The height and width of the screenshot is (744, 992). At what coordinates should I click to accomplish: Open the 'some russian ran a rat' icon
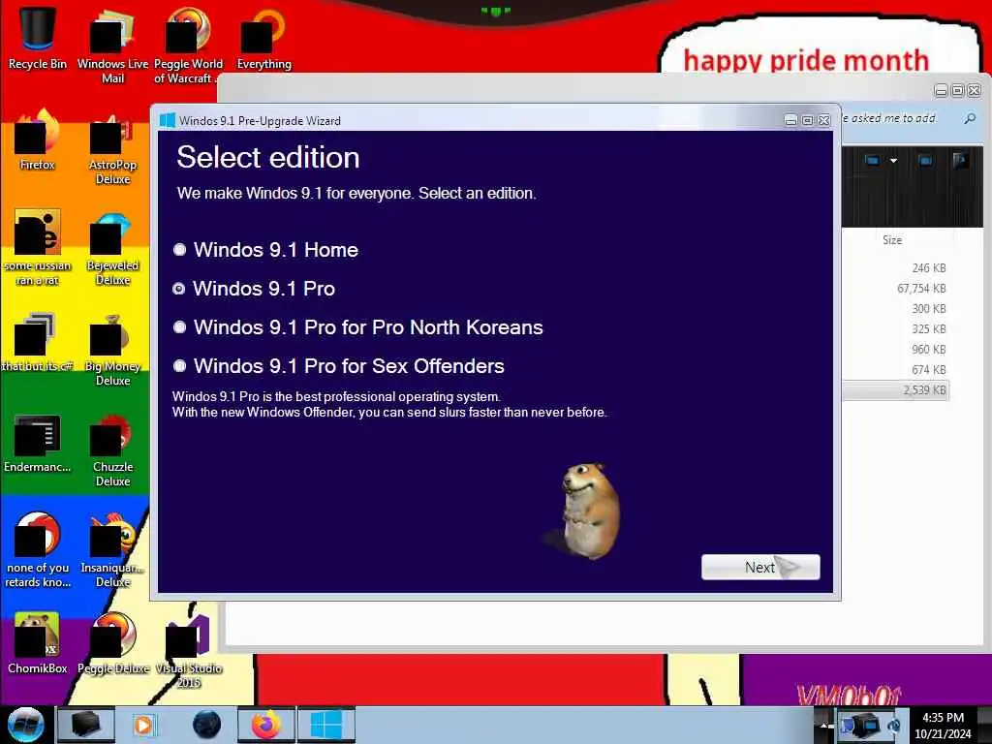(x=38, y=247)
